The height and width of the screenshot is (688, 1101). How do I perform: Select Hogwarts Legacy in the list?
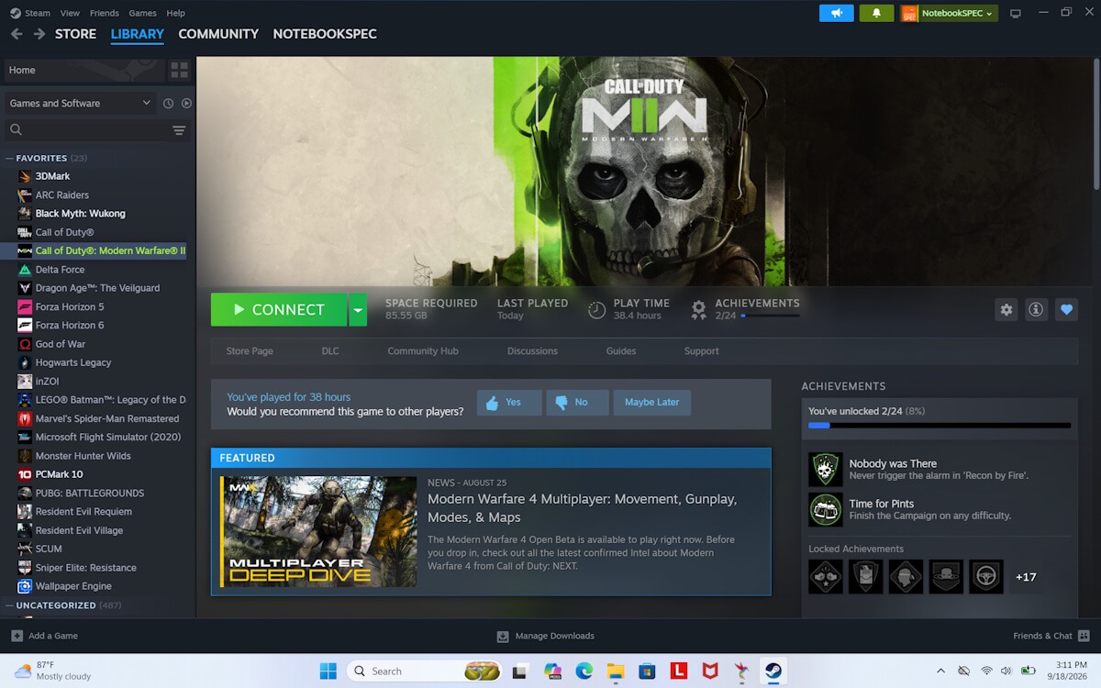72,362
